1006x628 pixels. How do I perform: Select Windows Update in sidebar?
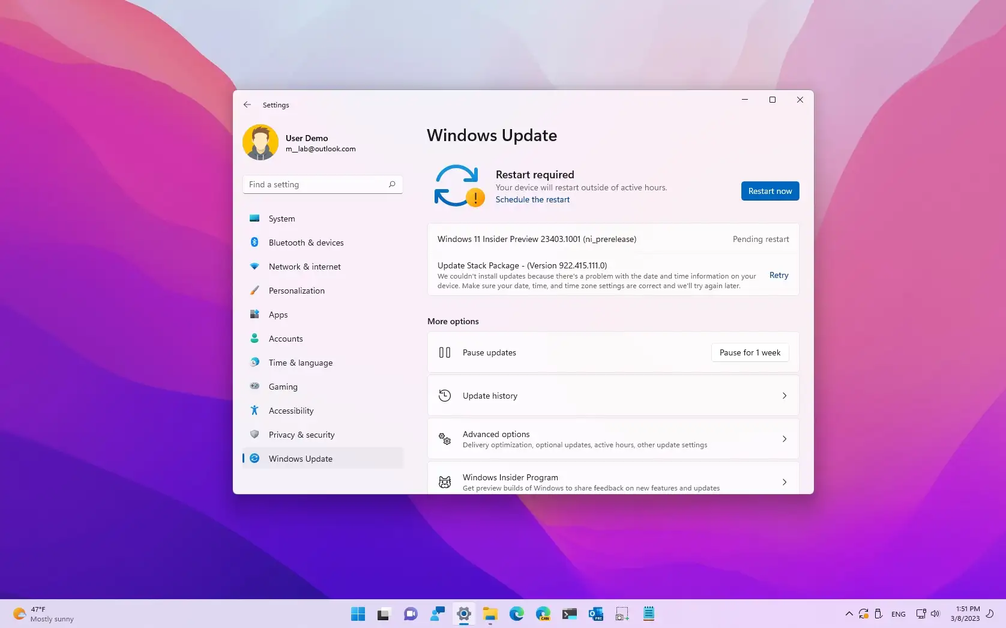(x=322, y=459)
